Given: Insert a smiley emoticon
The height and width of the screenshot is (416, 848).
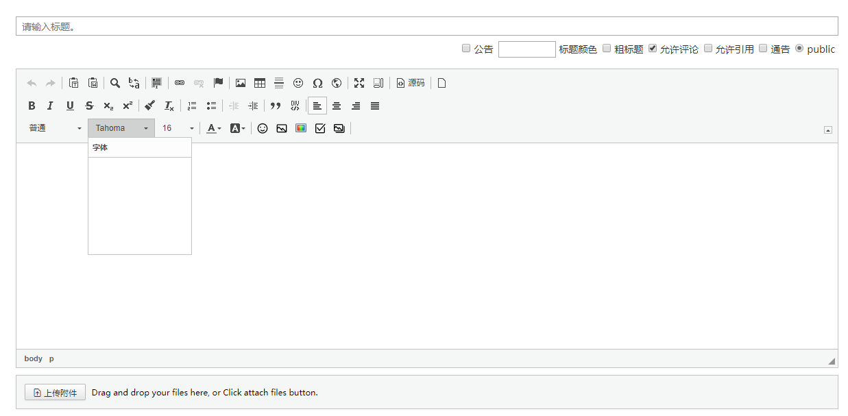Looking at the screenshot, I should point(298,83).
